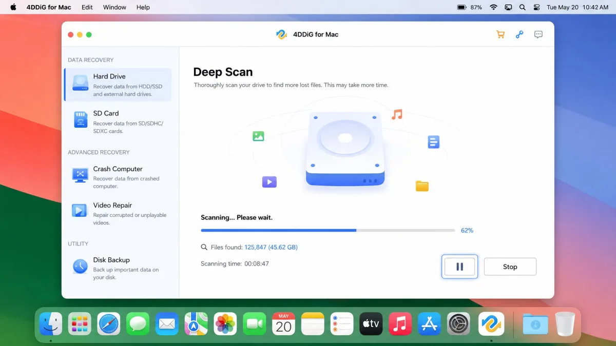Click the SD Card icon
The image size is (616, 346).
pyautogui.click(x=80, y=119)
